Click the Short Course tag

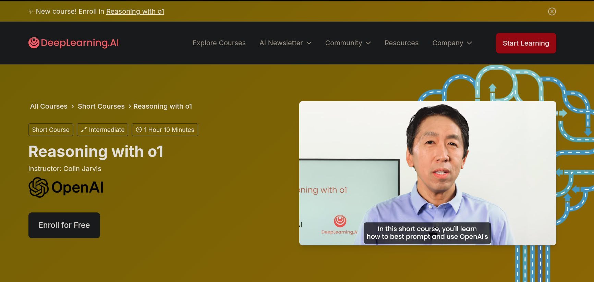[x=51, y=130]
